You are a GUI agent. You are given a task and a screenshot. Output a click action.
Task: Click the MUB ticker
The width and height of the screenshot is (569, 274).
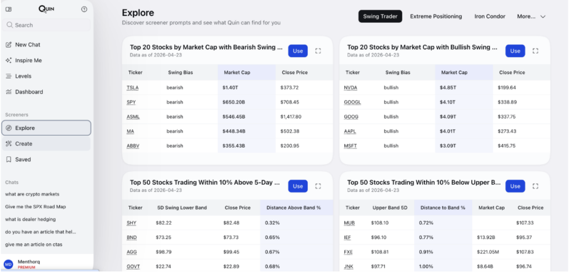(349, 223)
